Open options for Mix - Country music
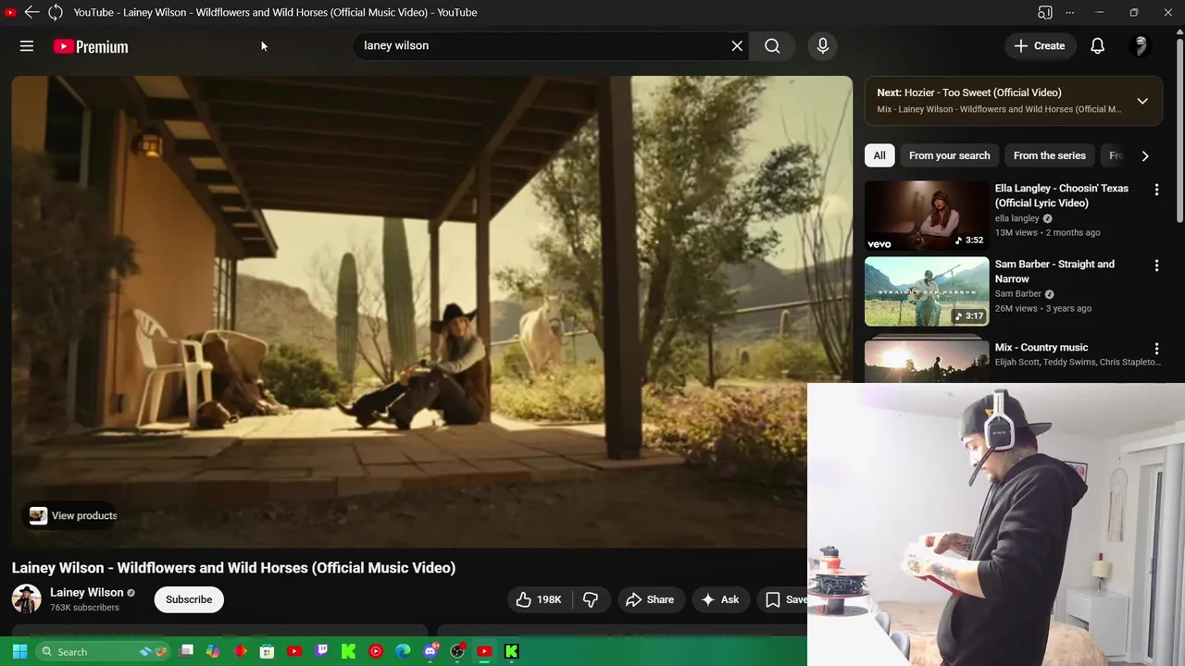The image size is (1185, 666). [1156, 349]
